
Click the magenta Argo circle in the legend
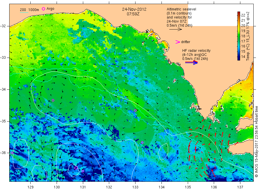43,9
